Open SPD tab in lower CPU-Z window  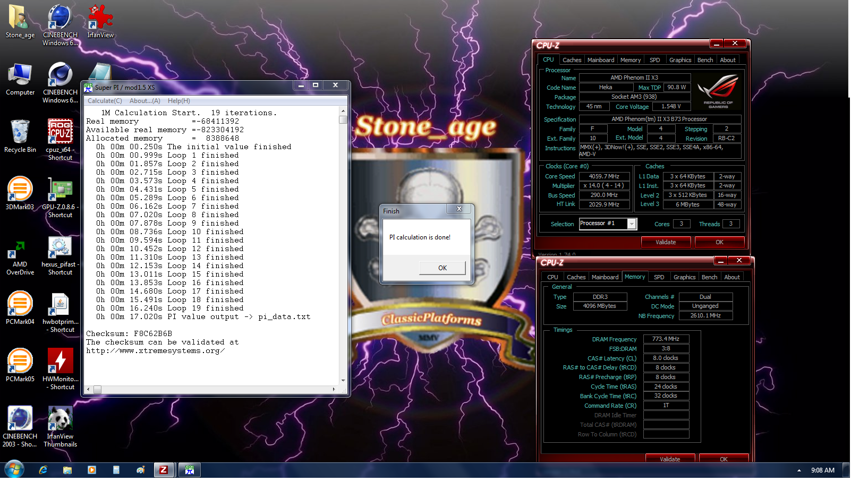(659, 277)
